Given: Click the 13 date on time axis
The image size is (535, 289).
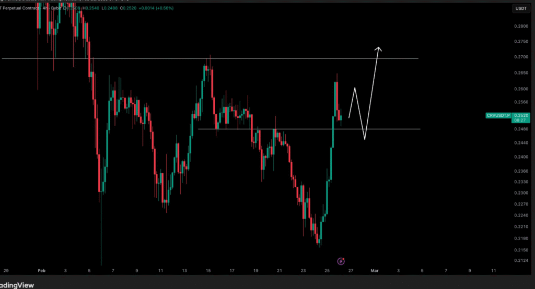Looking at the screenshot, I should coord(184,271).
